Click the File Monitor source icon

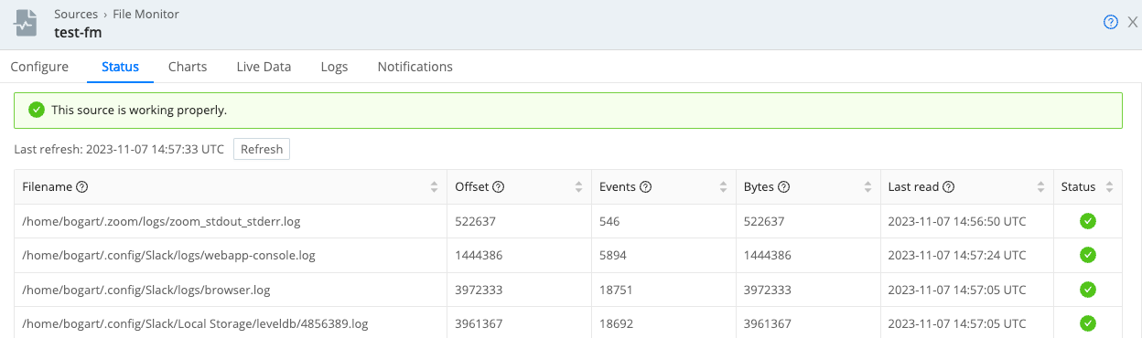tap(26, 23)
